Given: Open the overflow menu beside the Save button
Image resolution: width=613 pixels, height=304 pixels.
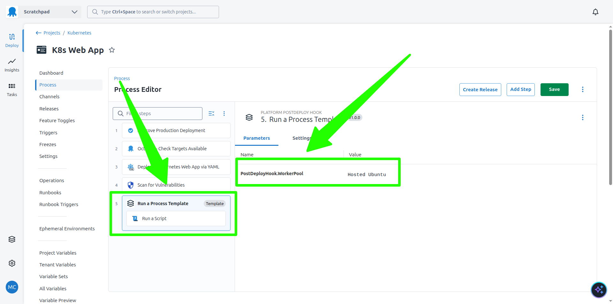Looking at the screenshot, I should (583, 89).
